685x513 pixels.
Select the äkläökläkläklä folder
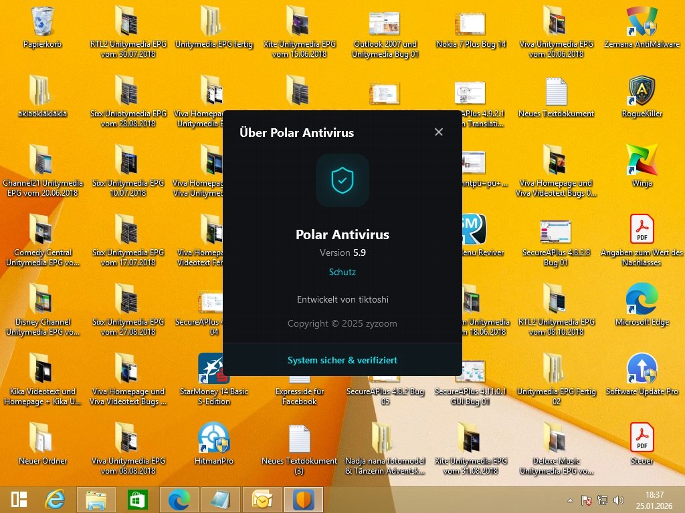[x=42, y=96]
